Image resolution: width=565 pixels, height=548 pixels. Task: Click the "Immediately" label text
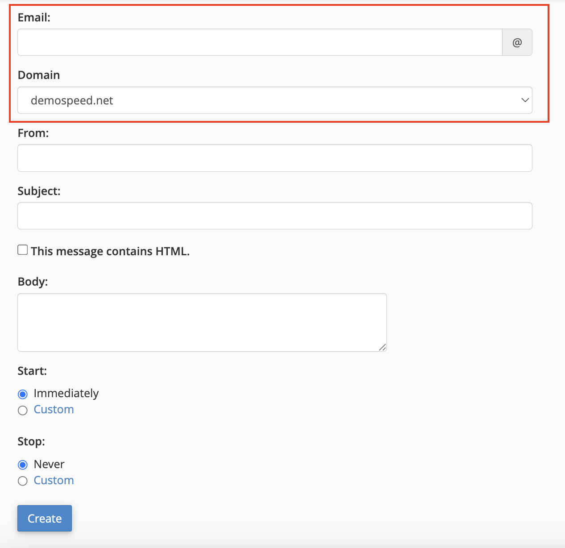66,393
